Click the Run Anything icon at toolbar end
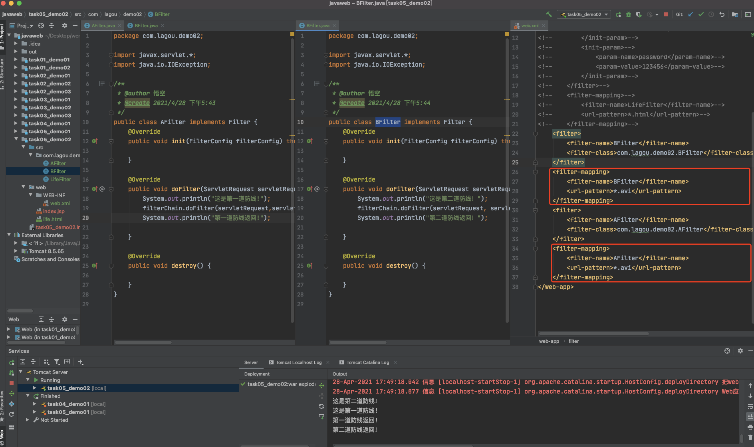 pos(748,14)
